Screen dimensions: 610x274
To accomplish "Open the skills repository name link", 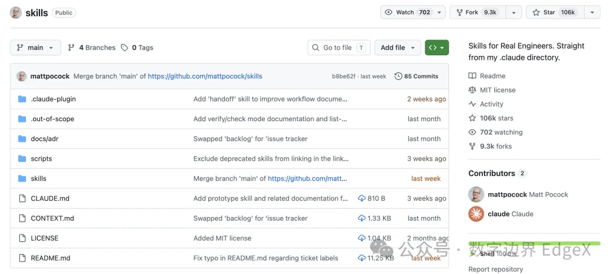I will coord(37,12).
